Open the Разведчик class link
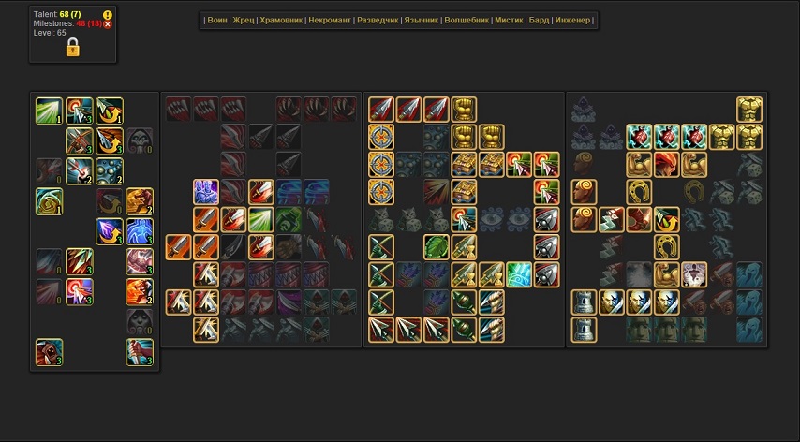Viewport: 800px width, 442px height. click(378, 20)
